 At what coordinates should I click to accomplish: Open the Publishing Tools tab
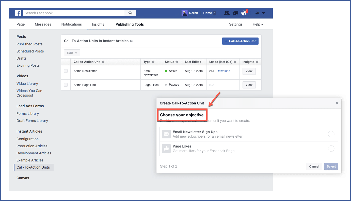(130, 24)
